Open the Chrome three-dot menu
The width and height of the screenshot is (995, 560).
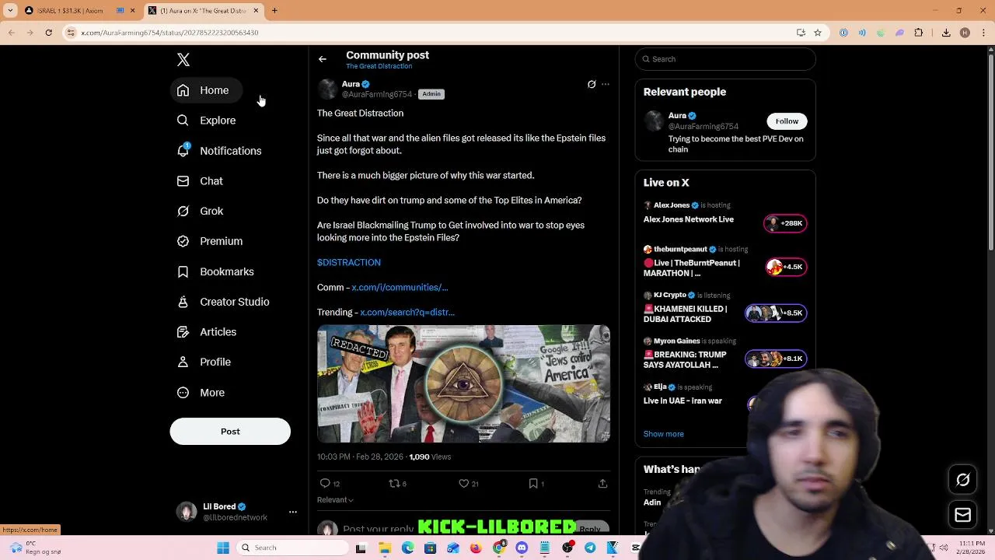coord(983,33)
